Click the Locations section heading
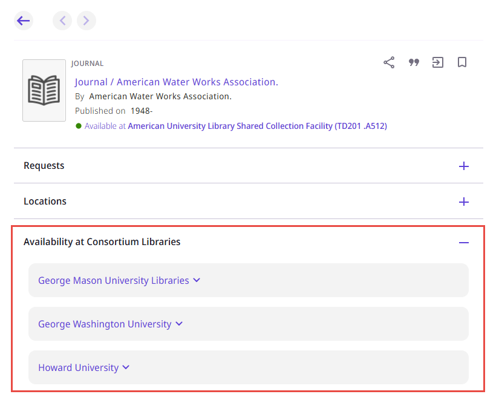 coord(45,201)
